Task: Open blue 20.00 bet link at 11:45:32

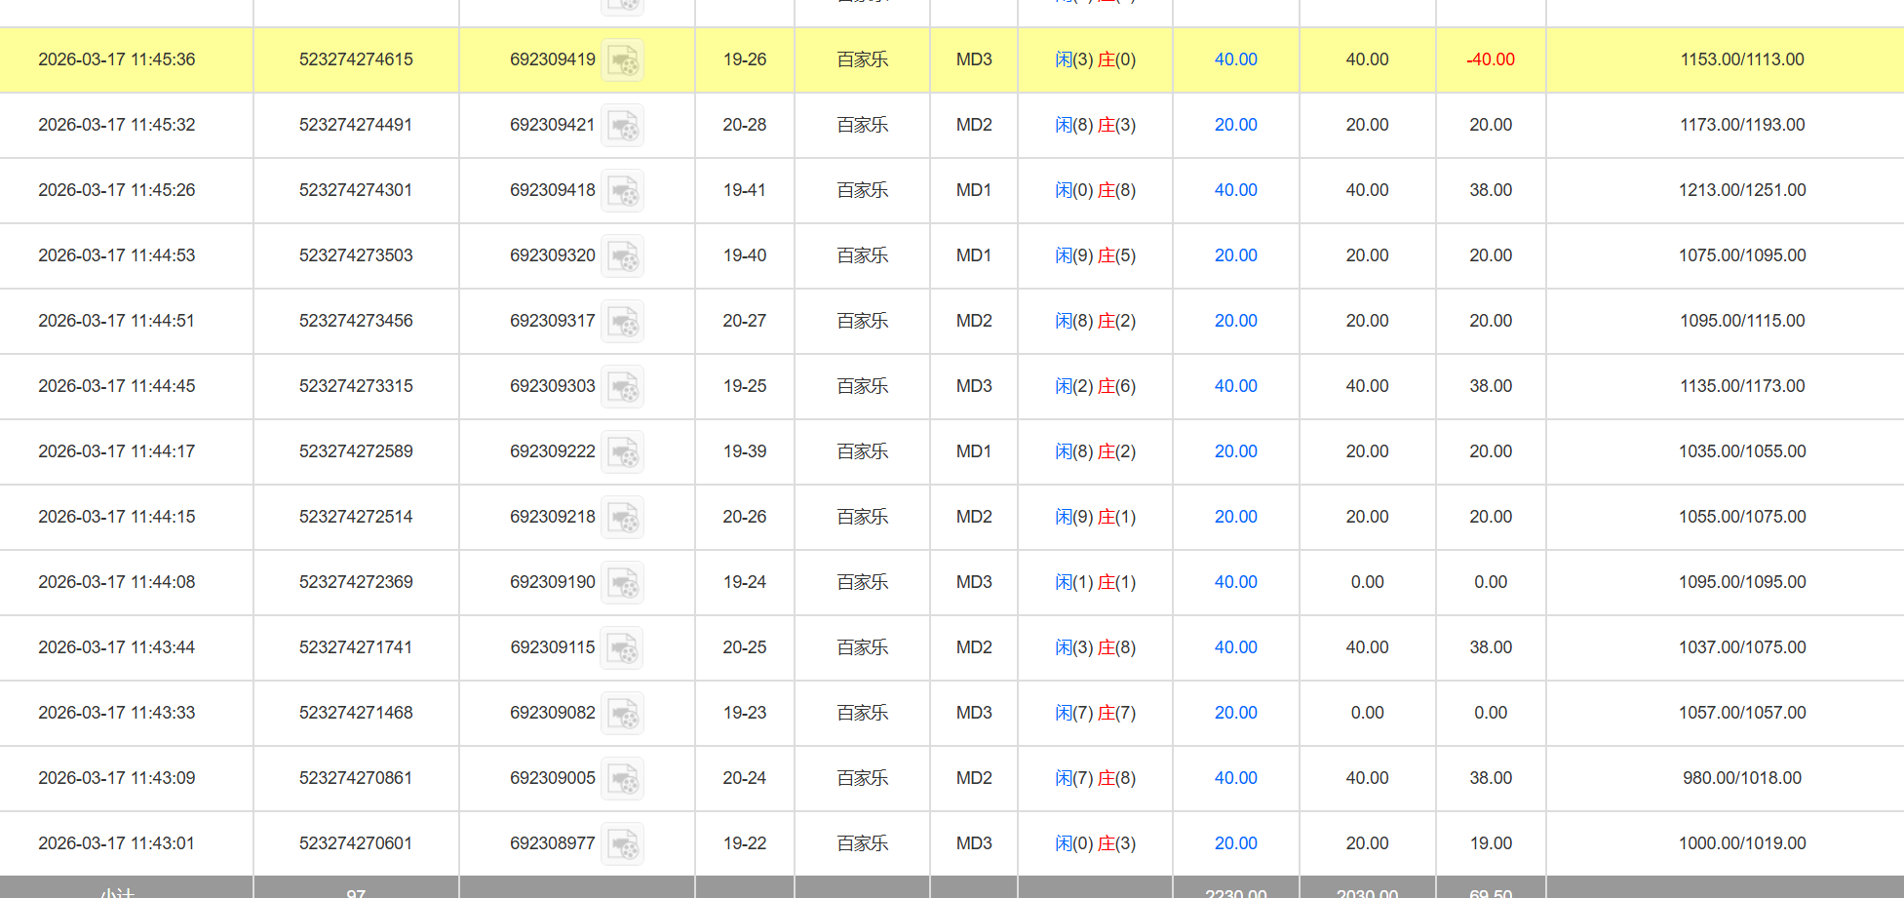Action: (x=1235, y=125)
